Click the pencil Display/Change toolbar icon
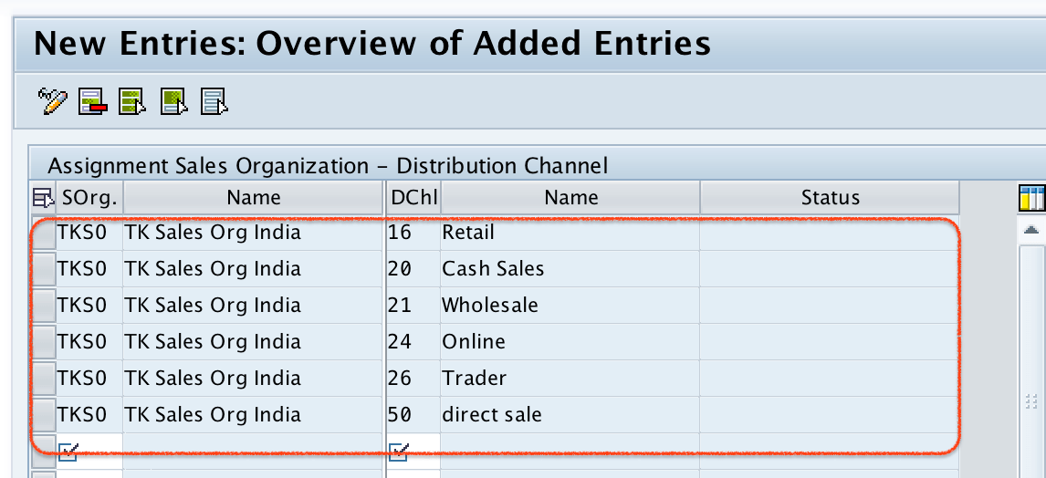 point(53,101)
